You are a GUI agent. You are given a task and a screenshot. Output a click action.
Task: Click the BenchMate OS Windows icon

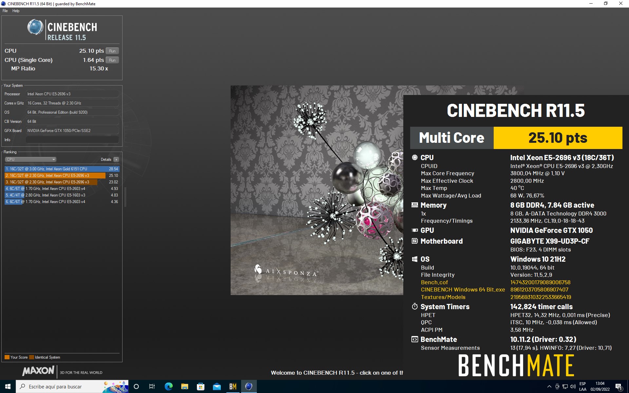click(x=415, y=259)
